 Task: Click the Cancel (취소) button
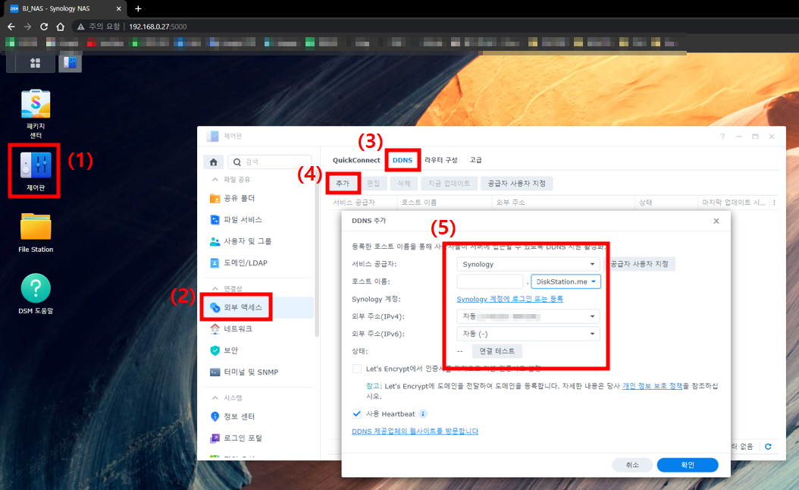point(632,465)
